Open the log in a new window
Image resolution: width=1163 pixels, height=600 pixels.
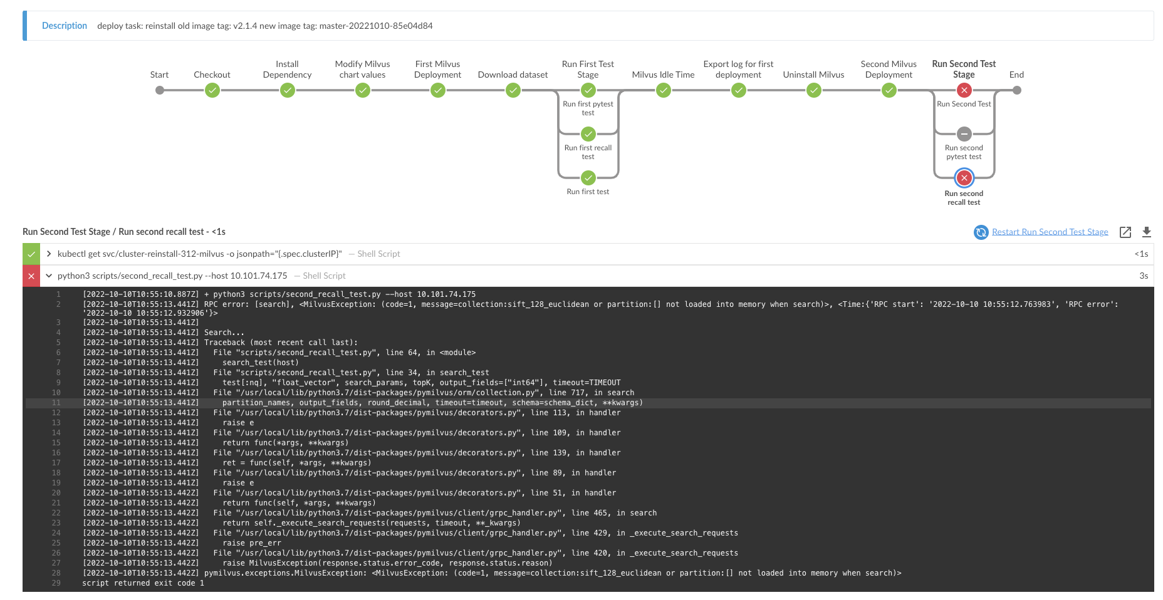[1125, 232]
